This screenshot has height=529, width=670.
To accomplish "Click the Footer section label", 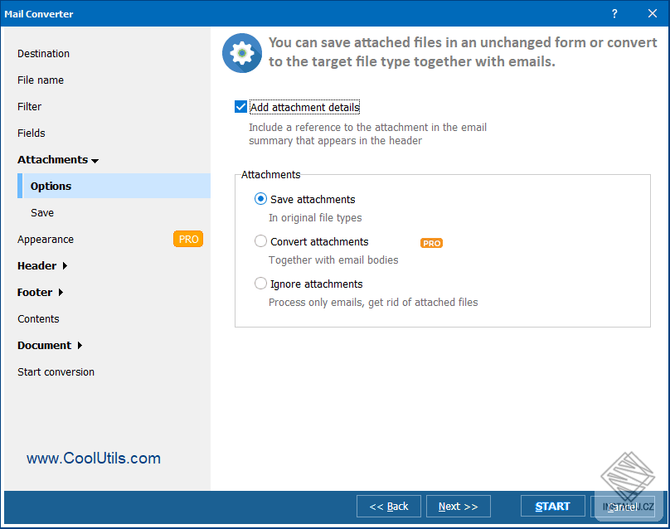I will point(35,292).
